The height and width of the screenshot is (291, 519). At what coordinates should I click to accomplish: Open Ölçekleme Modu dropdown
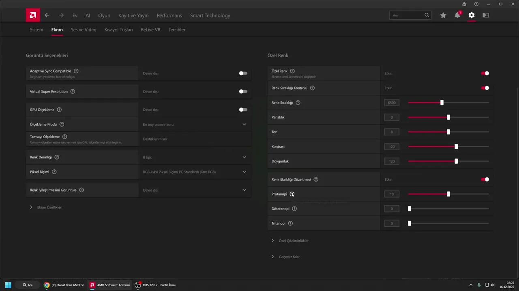click(195, 124)
